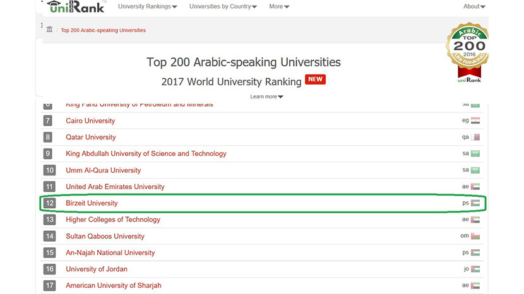Open the Universities by Country dropdown

coord(223,6)
